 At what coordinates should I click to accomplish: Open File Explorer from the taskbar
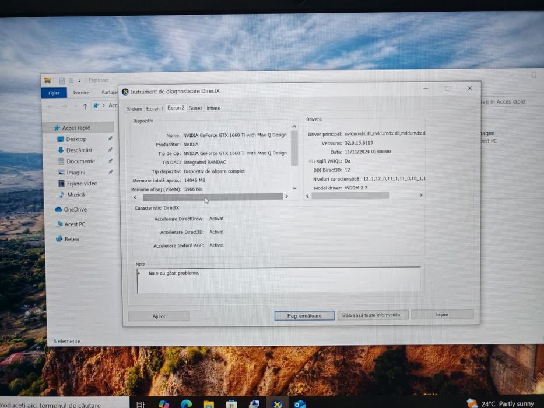click(x=209, y=405)
